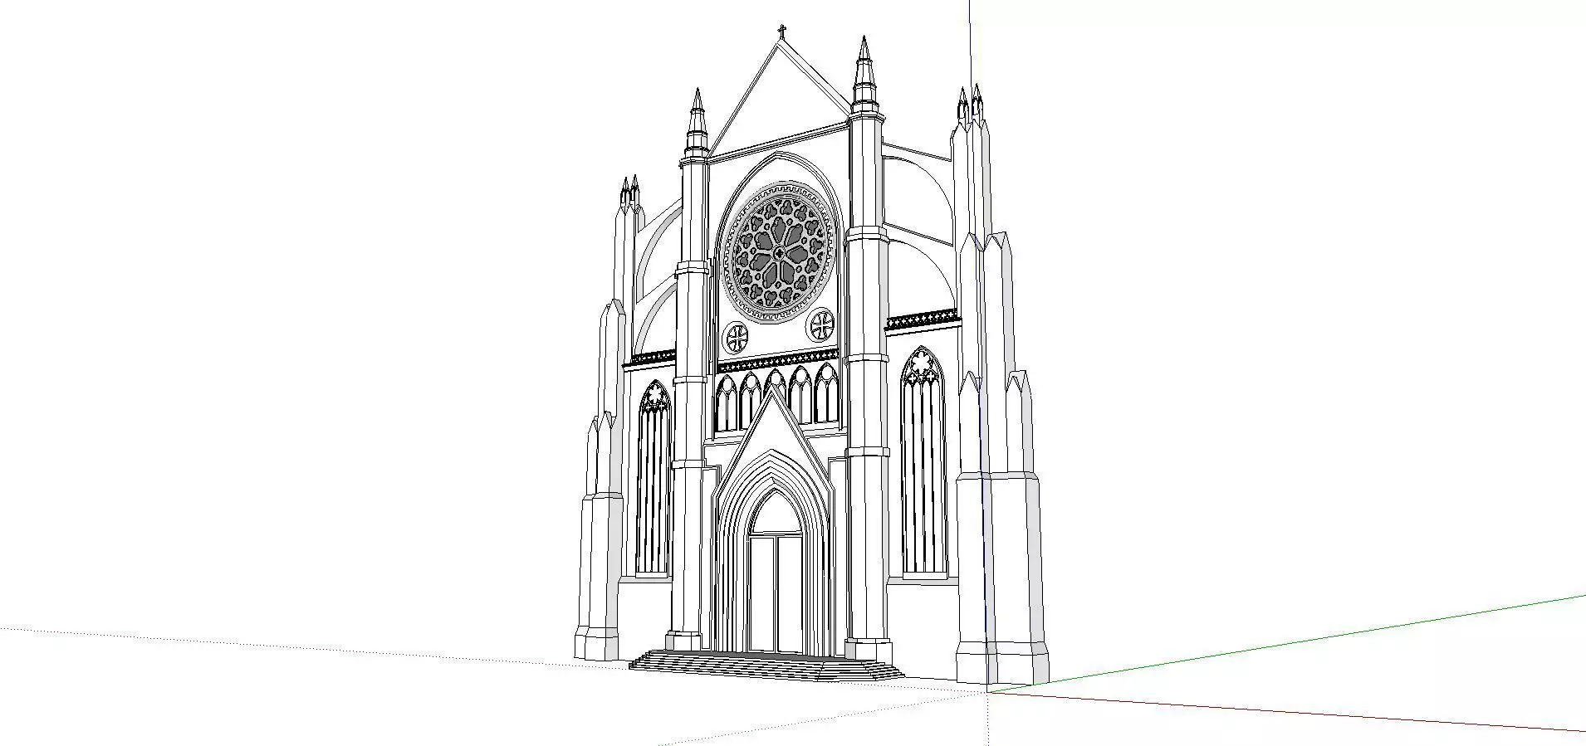Click the tall lancet window on the left wall
Viewport: 1586px width, 746px height.
653,479
